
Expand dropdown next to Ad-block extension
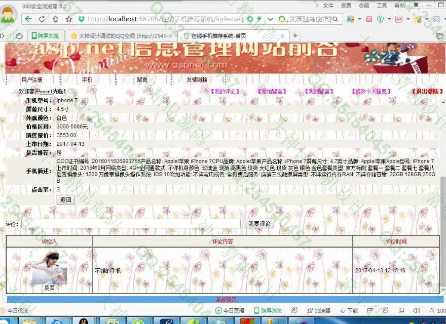point(407,19)
